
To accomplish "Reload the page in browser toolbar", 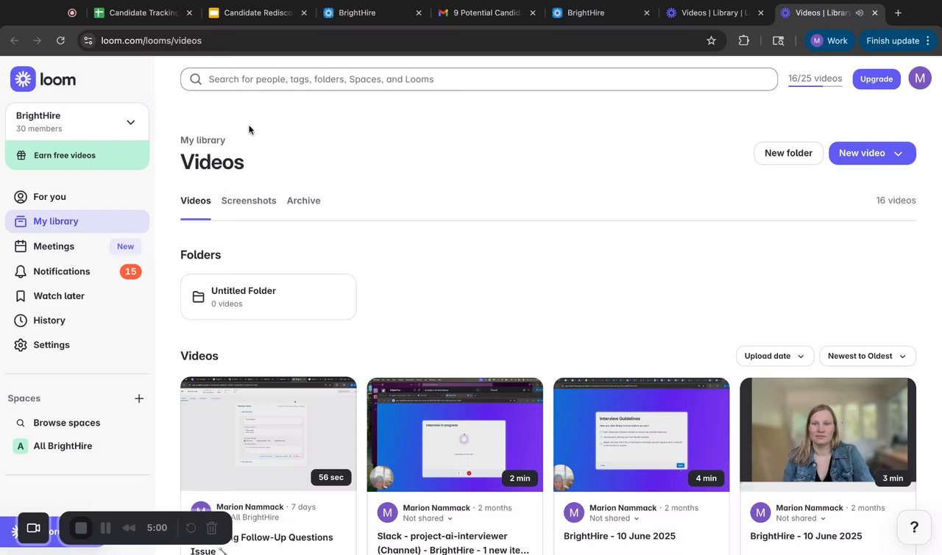I will [x=60, y=40].
